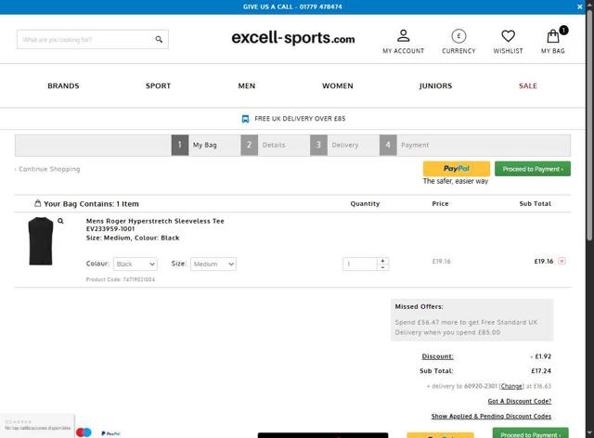Image resolution: width=594 pixels, height=438 pixels.
Task: Open the Wishlist heart icon
Action: coord(508,36)
